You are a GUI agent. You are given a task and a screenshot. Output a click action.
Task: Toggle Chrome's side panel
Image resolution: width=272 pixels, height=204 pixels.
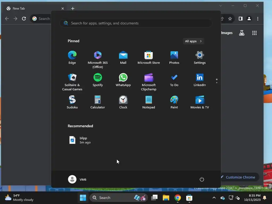point(241,19)
